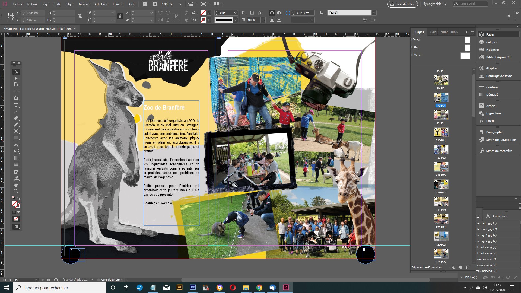Viewport: 521px width, 293px height.
Task: Select the Gradient Feather tool
Action: [16, 164]
